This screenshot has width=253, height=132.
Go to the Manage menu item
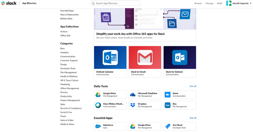click(x=209, y=3)
